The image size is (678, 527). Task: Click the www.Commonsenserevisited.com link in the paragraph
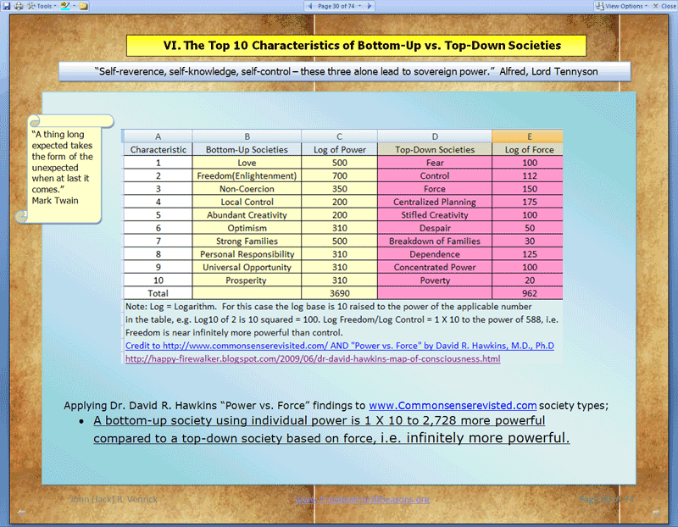tap(453, 405)
